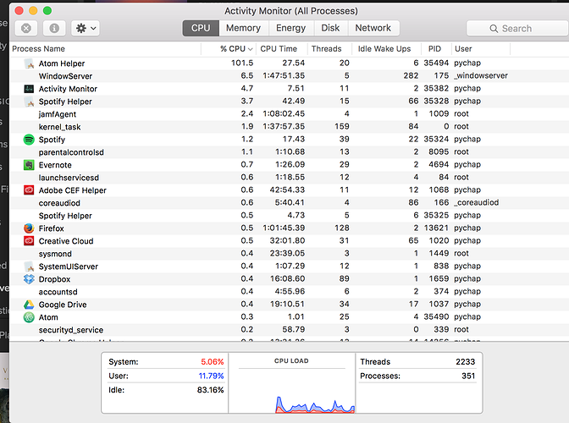Select the Google Drive icon
This screenshot has width=569, height=423.
pos(29,305)
